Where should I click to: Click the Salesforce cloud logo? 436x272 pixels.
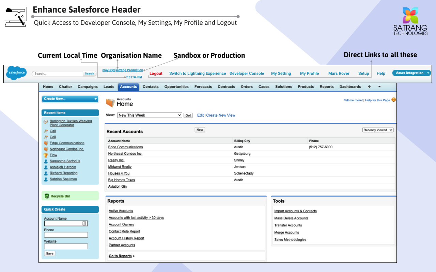pos(16,72)
